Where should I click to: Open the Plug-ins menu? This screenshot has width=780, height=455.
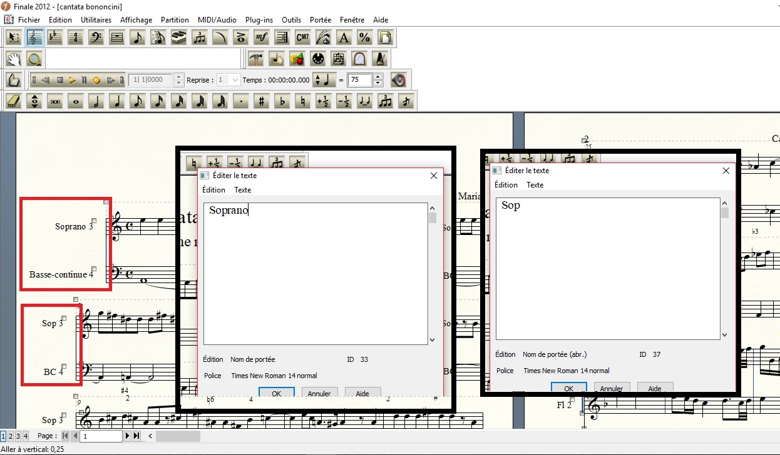pyautogui.click(x=259, y=20)
